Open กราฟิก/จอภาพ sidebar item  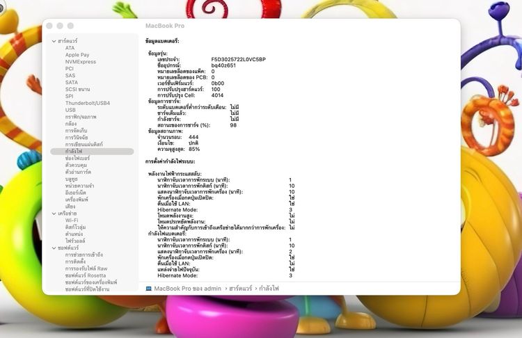[x=81, y=117]
